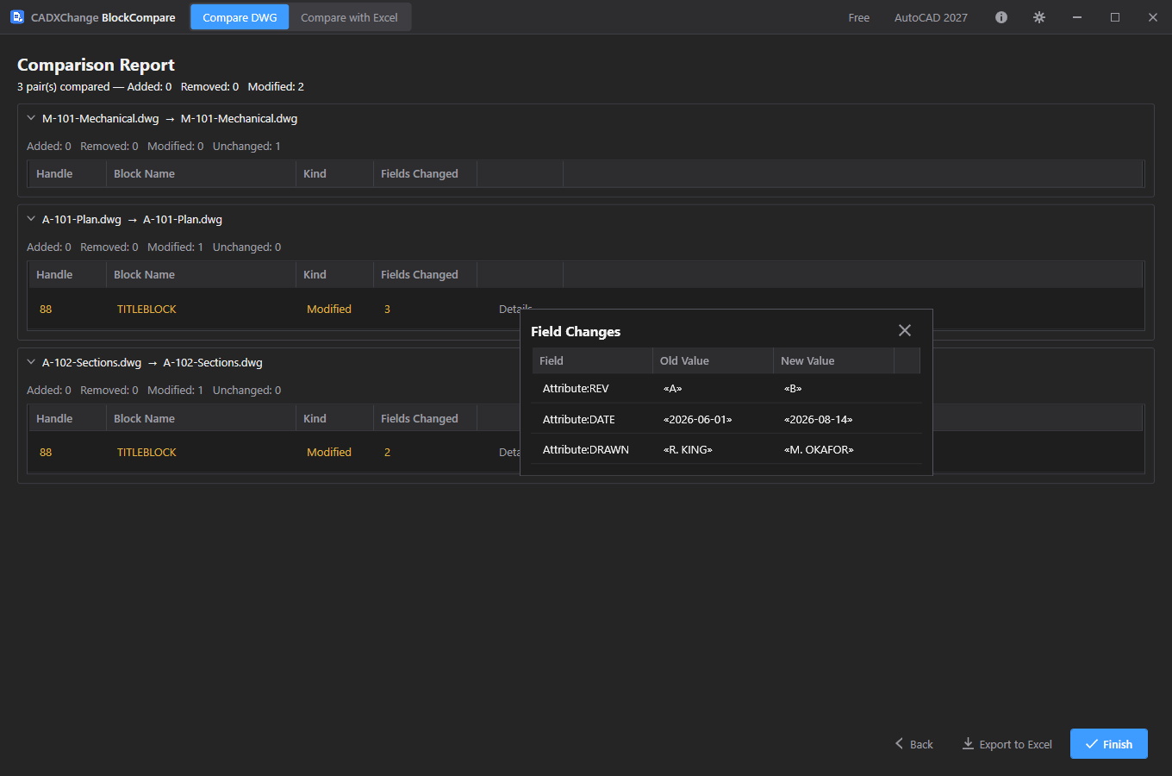Click the Old Value column header

tap(713, 360)
